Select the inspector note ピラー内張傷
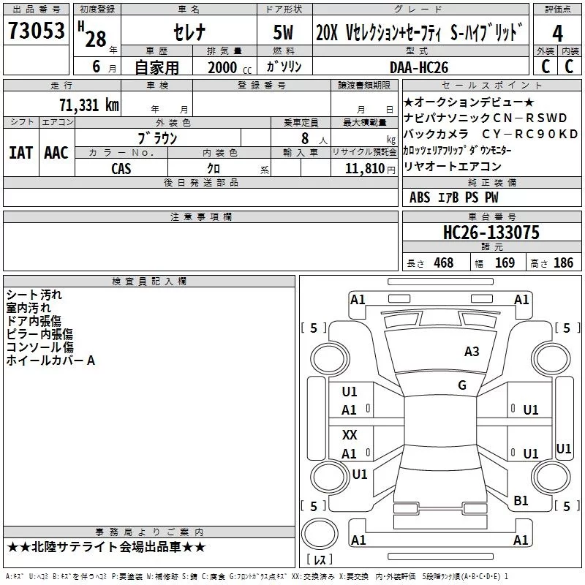This screenshot has width=585, height=585. tap(39, 334)
